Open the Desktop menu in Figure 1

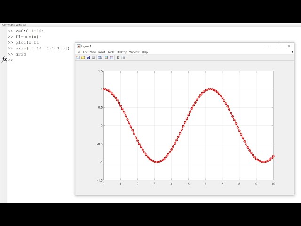(x=122, y=52)
